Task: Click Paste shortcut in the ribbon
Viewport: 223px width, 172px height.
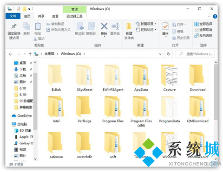Action: pos(59,30)
